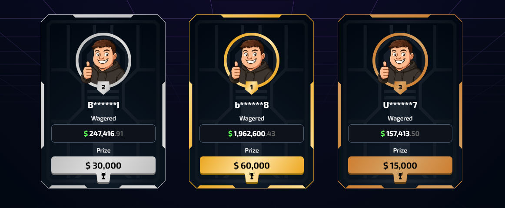Click the wagered amount field showing 1,962,600.43
505x208 pixels.
tap(252, 133)
